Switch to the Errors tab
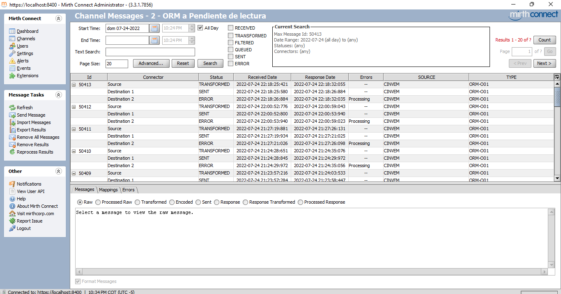Screen dimensions: 561x294 coord(129,190)
